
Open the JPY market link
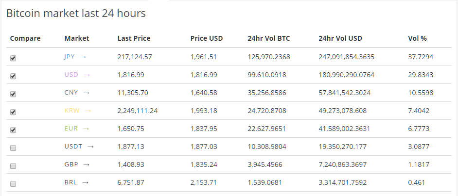70,57
